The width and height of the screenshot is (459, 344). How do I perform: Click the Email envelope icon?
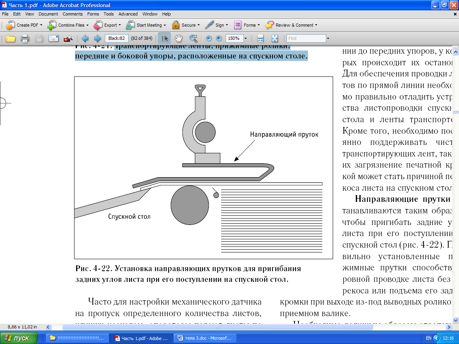pyautogui.click(x=53, y=38)
